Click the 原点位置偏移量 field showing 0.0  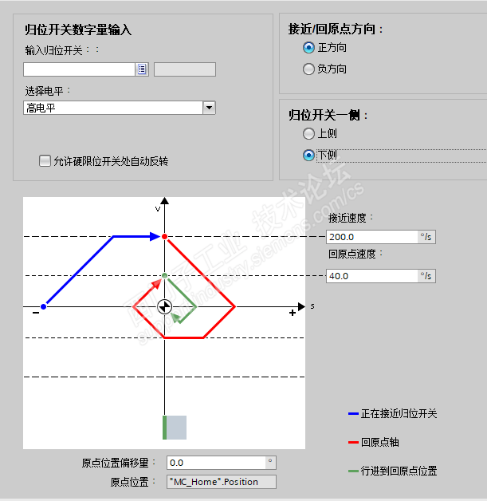[x=215, y=463]
